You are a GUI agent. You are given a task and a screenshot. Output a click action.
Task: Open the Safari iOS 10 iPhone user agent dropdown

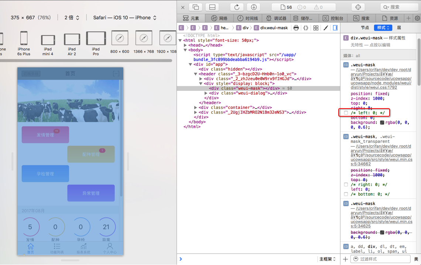[x=124, y=18]
